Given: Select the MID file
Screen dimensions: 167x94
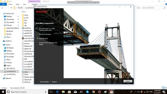Looking at the screenshot, I should tap(26, 59).
